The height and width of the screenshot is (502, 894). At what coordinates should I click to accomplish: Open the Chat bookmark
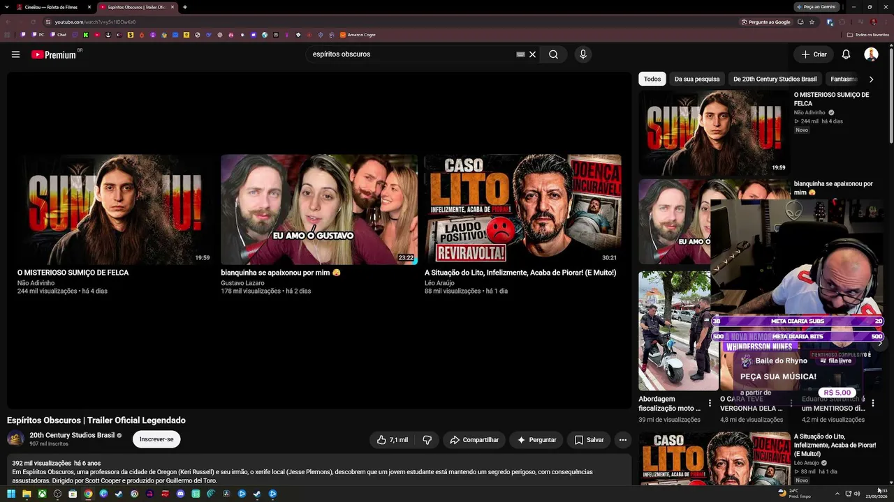pyautogui.click(x=58, y=35)
